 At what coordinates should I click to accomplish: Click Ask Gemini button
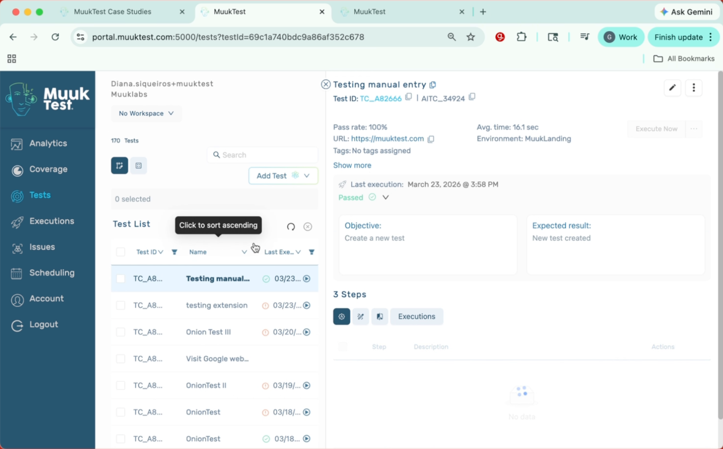click(687, 12)
